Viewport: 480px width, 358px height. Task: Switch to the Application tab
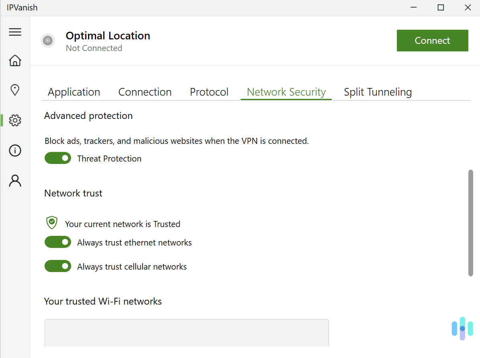click(x=74, y=92)
